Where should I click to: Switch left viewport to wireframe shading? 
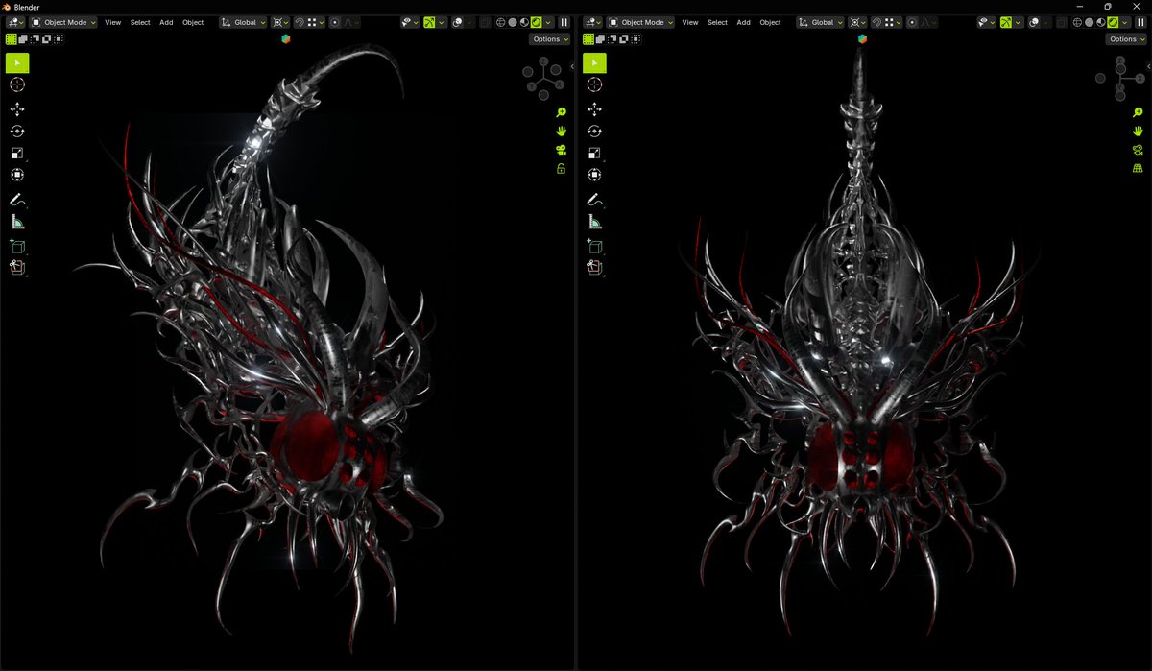pyautogui.click(x=500, y=22)
